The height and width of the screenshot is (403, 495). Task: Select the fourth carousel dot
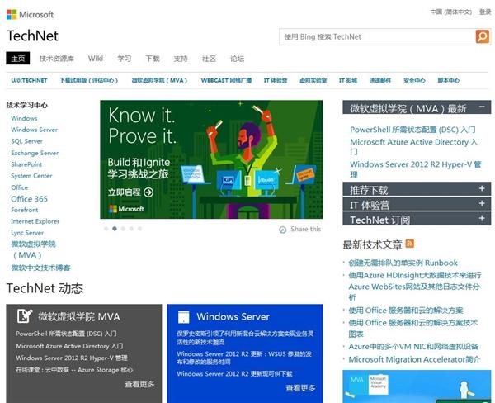131,229
